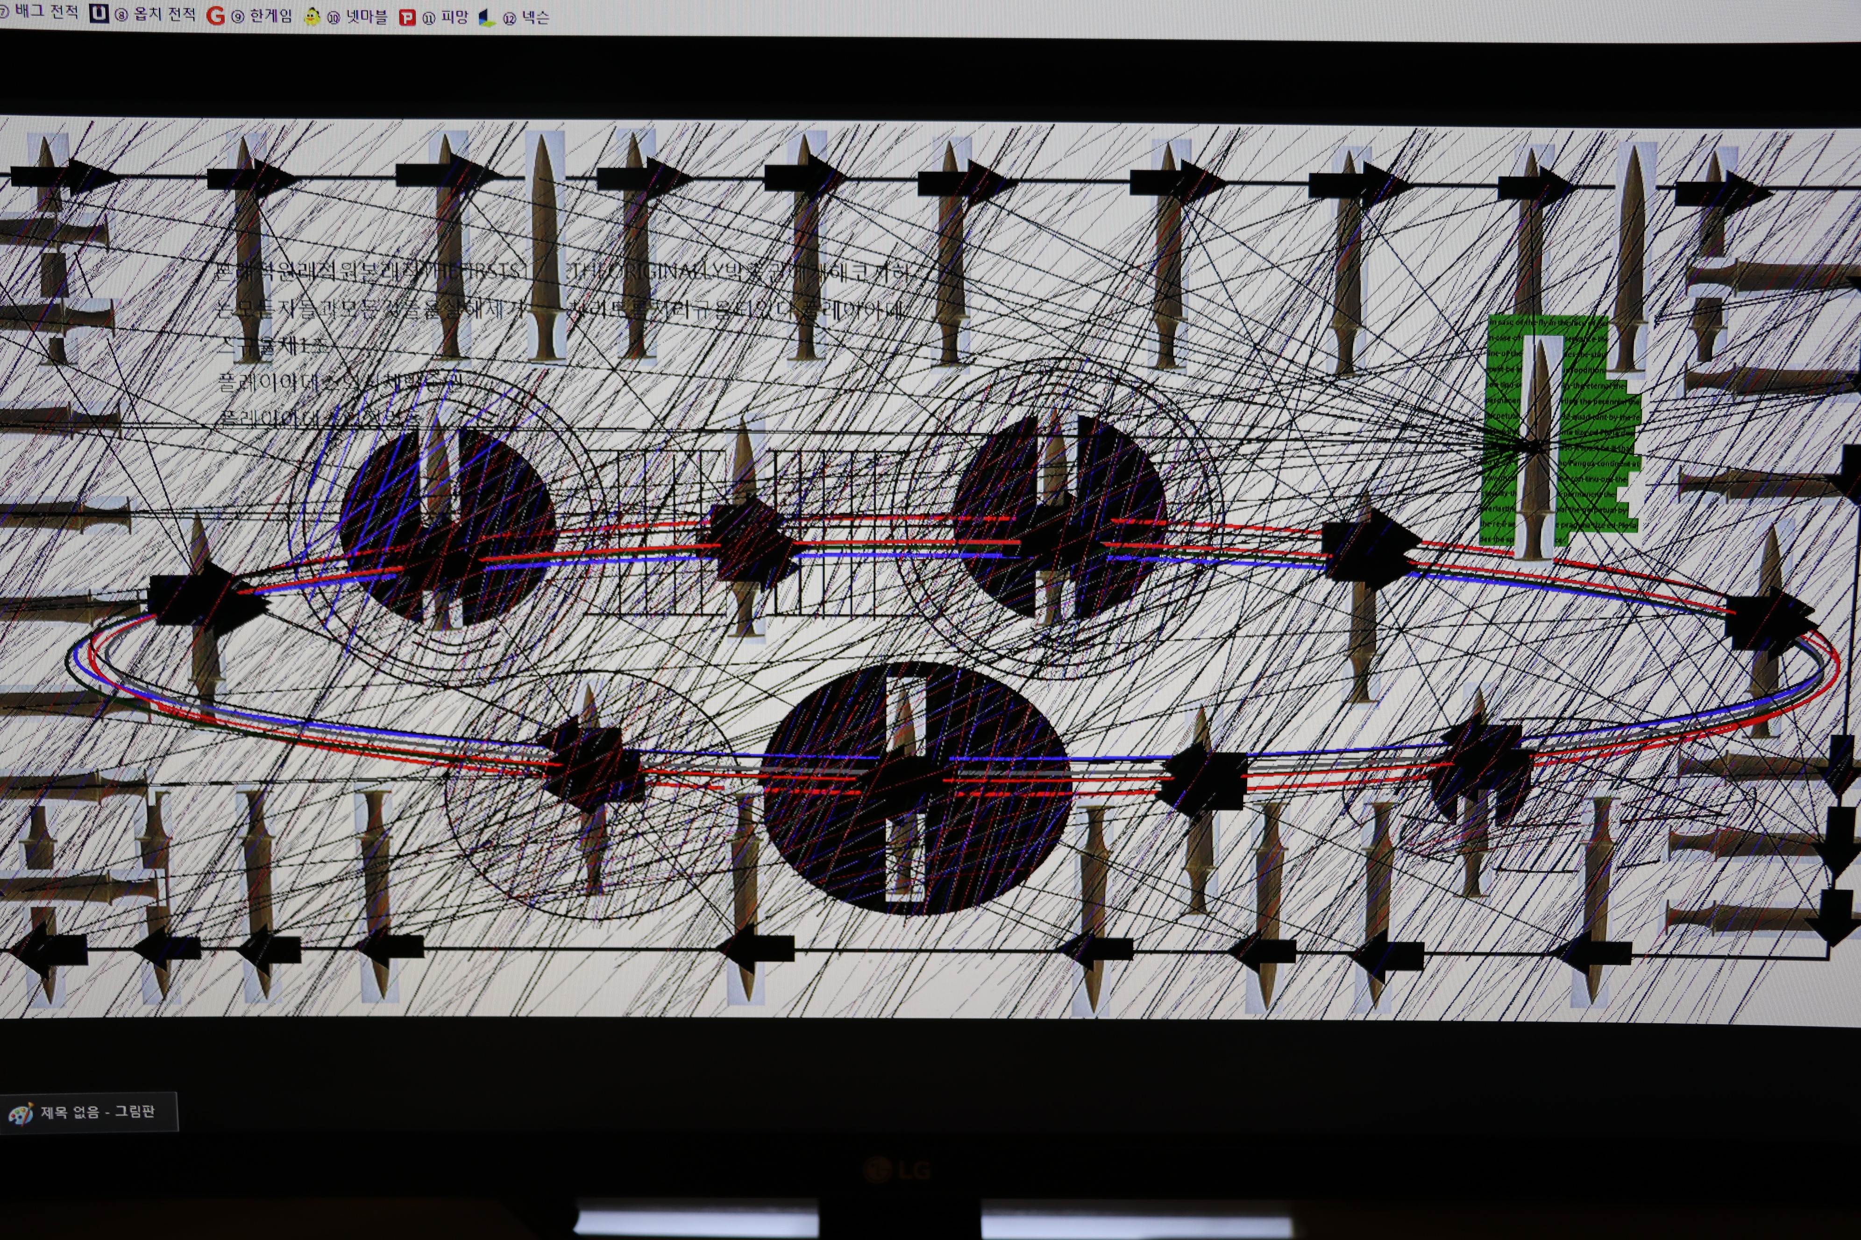Open the 피망 bookmark text
1861x1240 pixels.
pos(454,17)
